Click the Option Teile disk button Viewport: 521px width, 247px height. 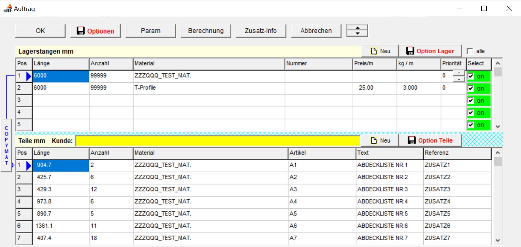click(430, 140)
